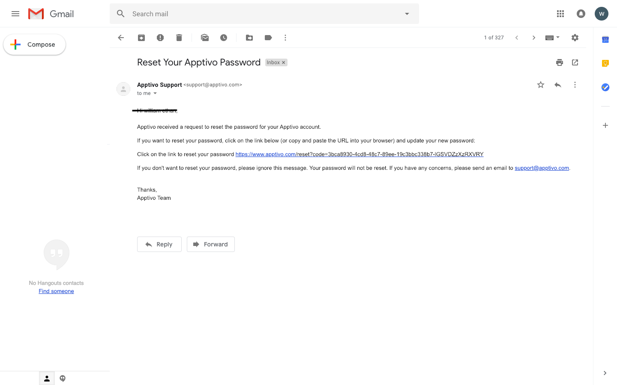This screenshot has width=617, height=385.
Task: Click sender name Apptivo Support
Action: point(159,85)
